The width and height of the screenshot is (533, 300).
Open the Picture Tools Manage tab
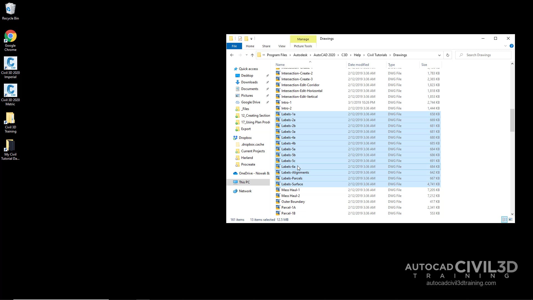[303, 39]
